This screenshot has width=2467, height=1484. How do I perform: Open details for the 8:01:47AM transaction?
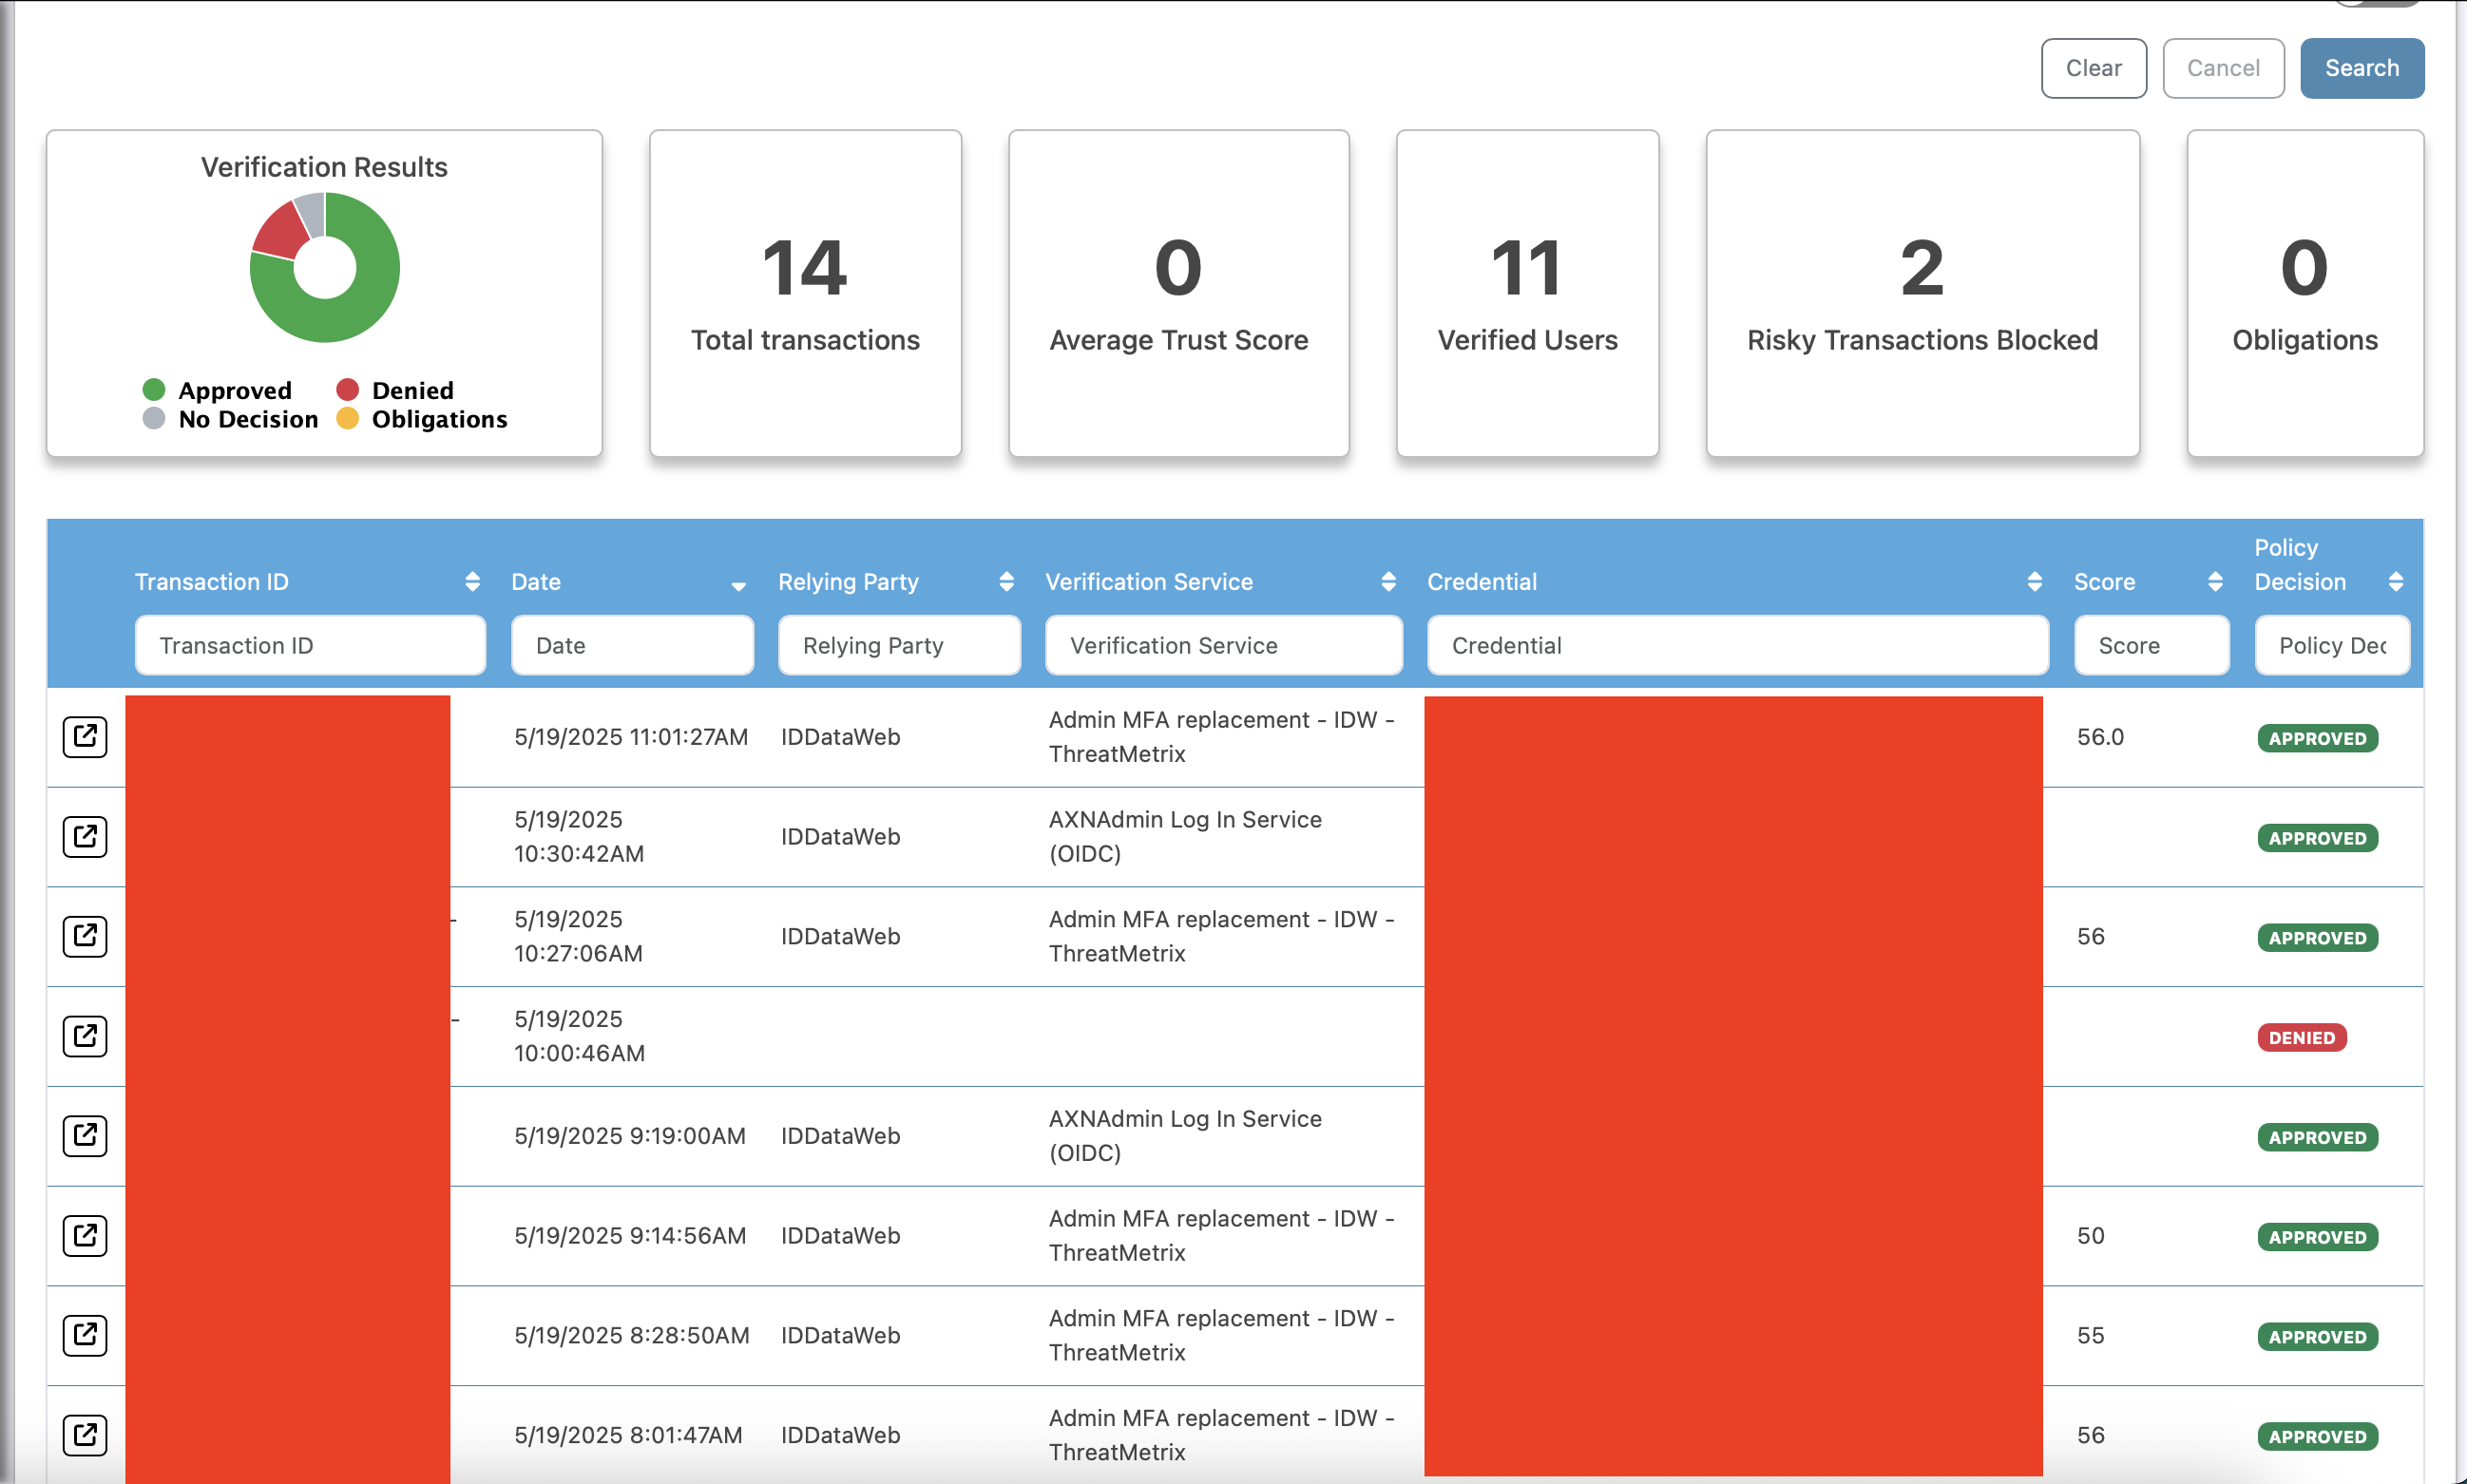pyautogui.click(x=85, y=1435)
